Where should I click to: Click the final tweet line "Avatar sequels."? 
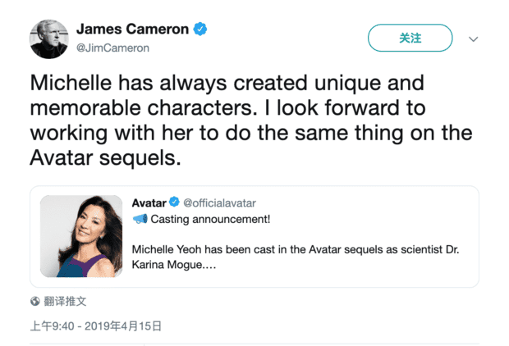pyautogui.click(x=105, y=157)
